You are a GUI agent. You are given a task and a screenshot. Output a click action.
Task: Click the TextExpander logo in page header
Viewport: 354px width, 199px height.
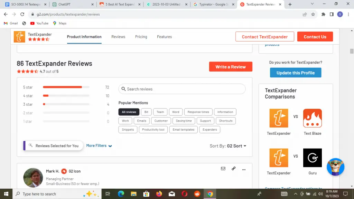[x=19, y=37]
